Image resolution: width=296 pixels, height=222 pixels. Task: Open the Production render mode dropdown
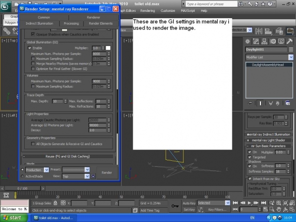46,170
